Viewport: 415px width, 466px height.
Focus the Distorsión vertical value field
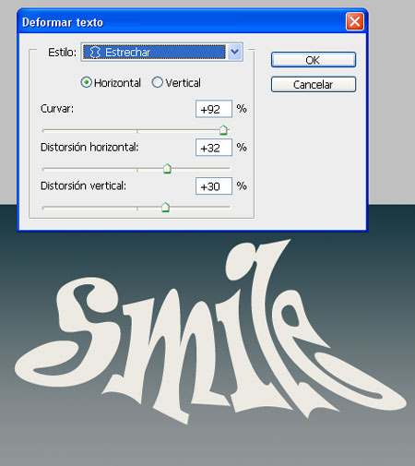click(x=214, y=186)
